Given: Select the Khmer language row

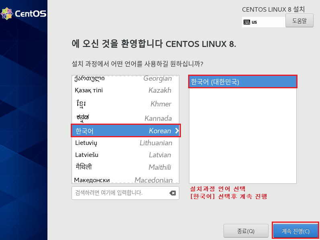Looking at the screenshot, I should (125, 104).
